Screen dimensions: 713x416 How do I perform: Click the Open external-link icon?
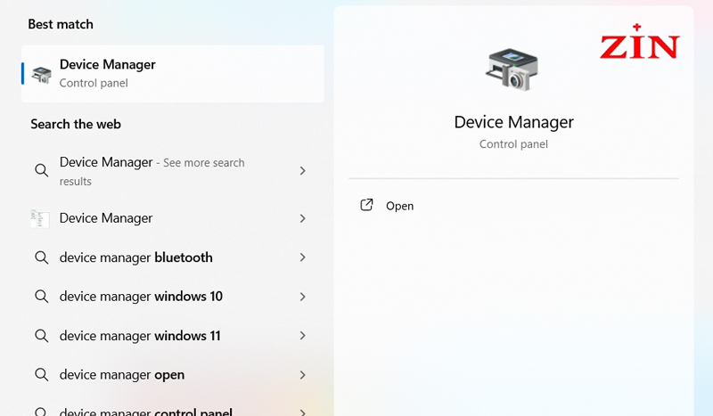click(366, 205)
